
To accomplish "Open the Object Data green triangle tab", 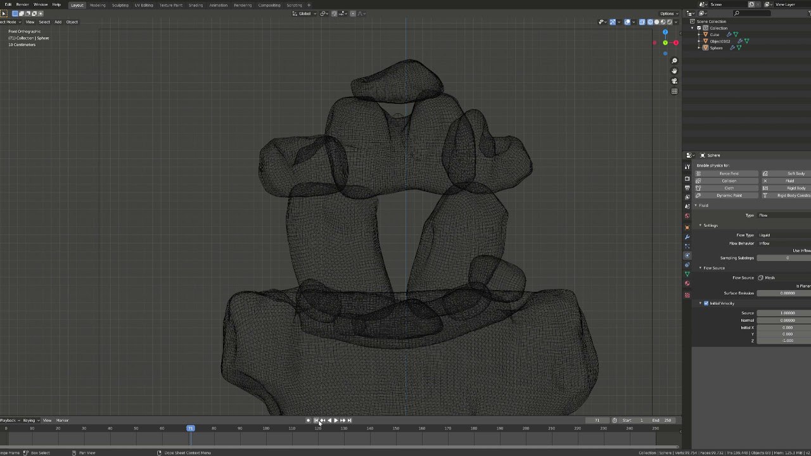I will (687, 274).
